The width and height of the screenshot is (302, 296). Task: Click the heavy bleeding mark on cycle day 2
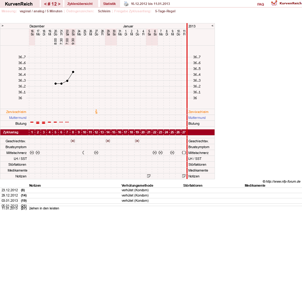[38, 123]
